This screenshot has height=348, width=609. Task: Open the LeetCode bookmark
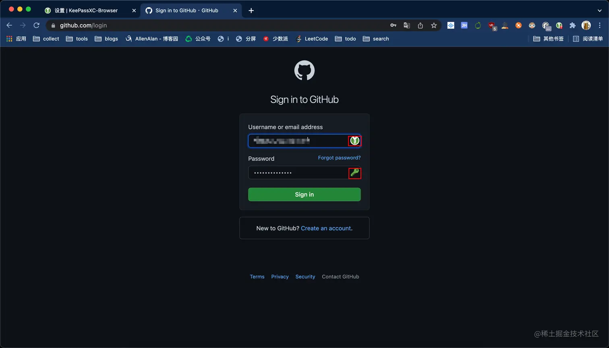click(x=312, y=39)
